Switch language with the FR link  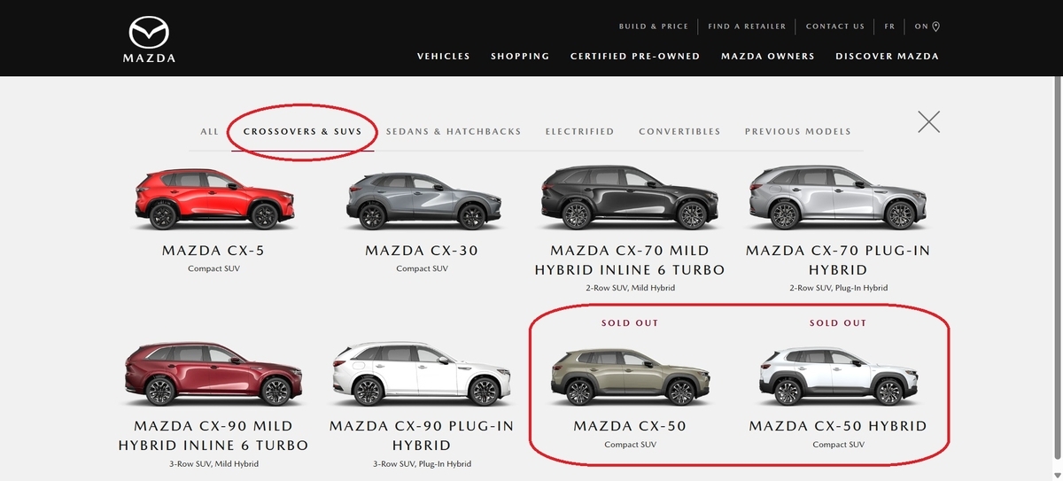point(889,27)
